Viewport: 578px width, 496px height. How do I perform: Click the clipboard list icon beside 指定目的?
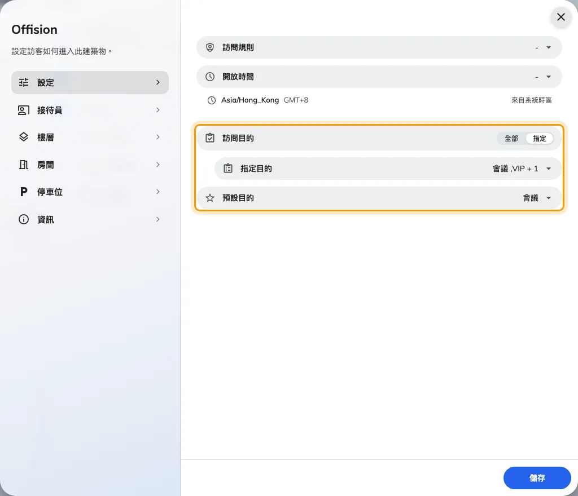[228, 169]
